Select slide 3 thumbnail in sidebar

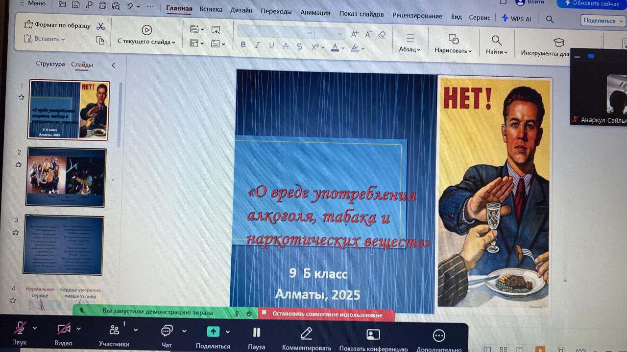pyautogui.click(x=65, y=244)
